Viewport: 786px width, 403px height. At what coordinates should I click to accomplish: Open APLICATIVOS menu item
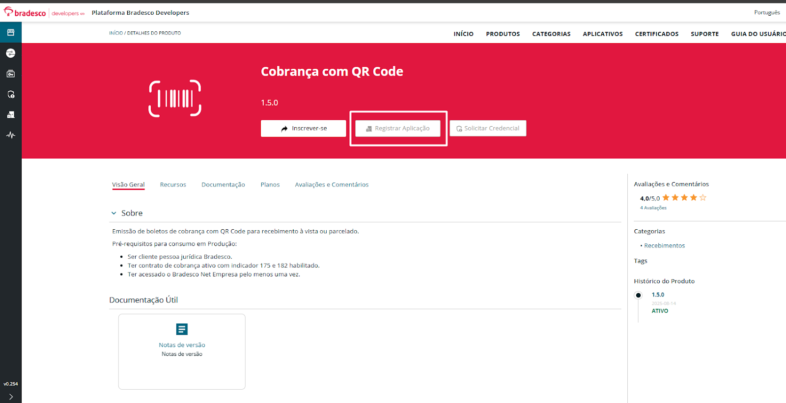(603, 34)
